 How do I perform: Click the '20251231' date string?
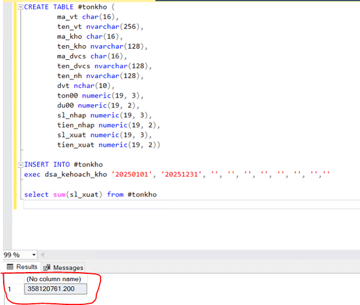pyautogui.click(x=182, y=174)
